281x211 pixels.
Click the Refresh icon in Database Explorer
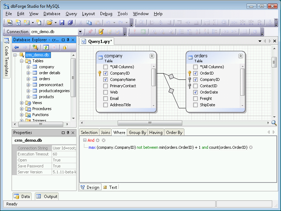46,47
